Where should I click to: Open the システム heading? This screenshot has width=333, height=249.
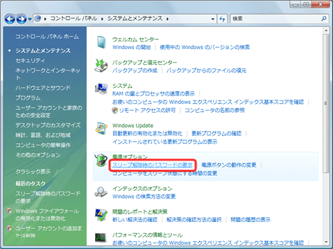tap(122, 86)
